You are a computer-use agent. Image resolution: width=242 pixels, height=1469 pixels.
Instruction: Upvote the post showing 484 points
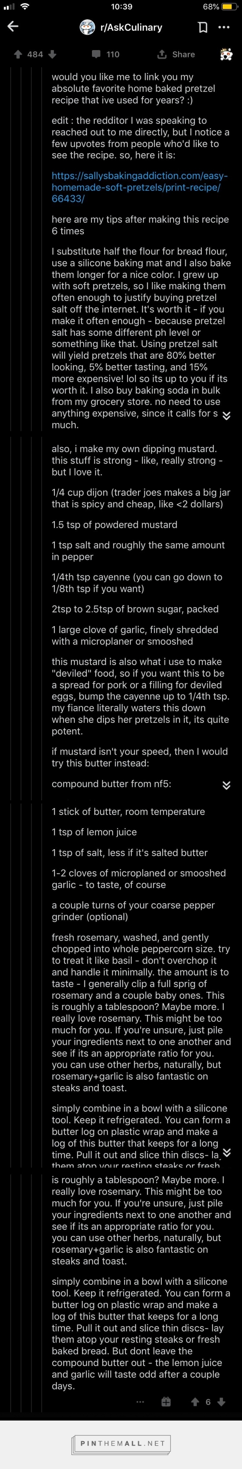[x=18, y=54]
